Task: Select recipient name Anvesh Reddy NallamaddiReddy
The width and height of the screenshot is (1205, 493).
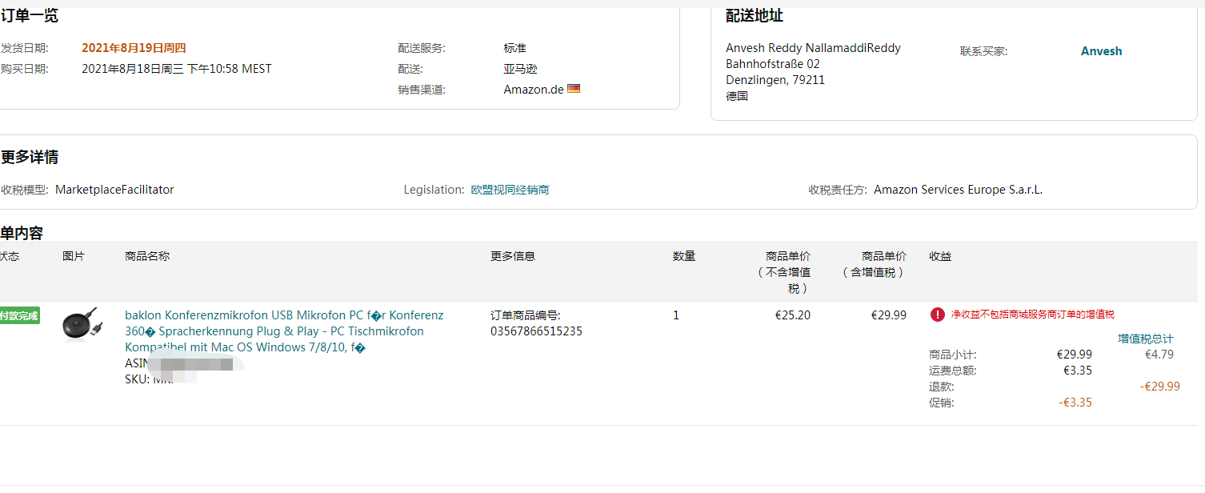Action: (x=813, y=48)
